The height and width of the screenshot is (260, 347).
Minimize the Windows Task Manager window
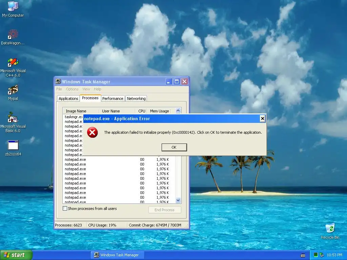tap(169, 82)
